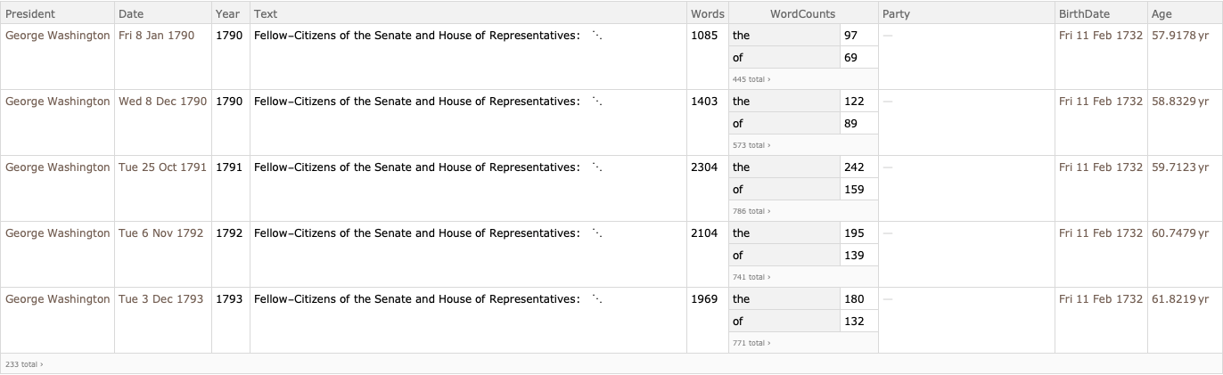Open George Washington entity in first row
Screen dimensions: 1223x375
coord(58,36)
